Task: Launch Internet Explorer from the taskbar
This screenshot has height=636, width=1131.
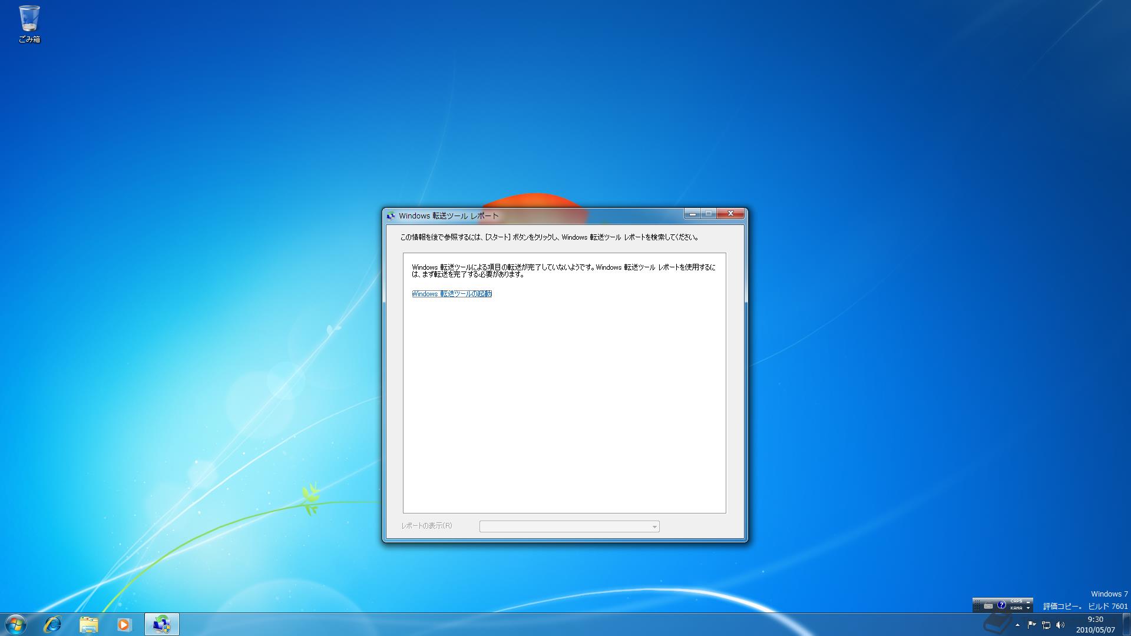Action: click(x=52, y=624)
